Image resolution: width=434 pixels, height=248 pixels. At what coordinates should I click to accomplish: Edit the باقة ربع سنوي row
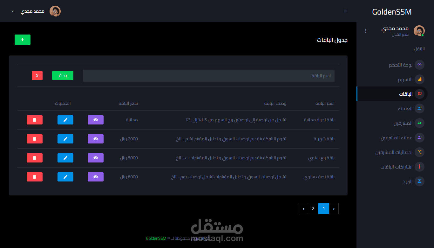(65, 158)
